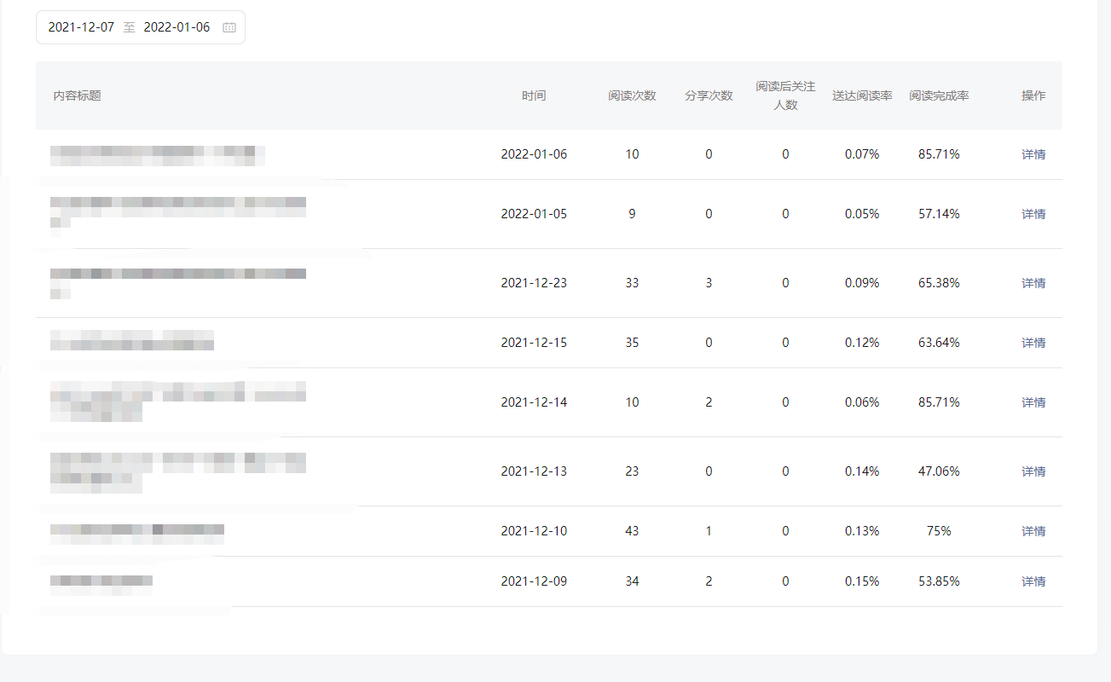Click the end date field 2022-01-06
The width and height of the screenshot is (1111, 682).
click(x=176, y=27)
